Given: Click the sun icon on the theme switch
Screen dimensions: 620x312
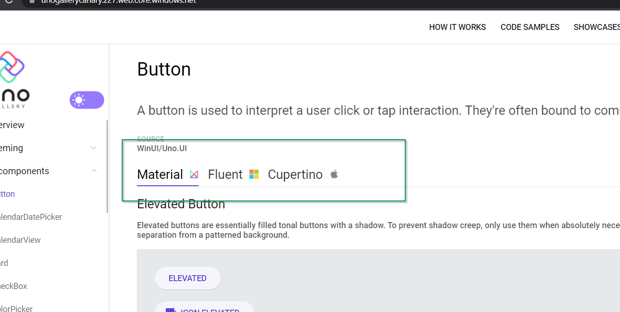Looking at the screenshot, I should pyautogui.click(x=78, y=100).
